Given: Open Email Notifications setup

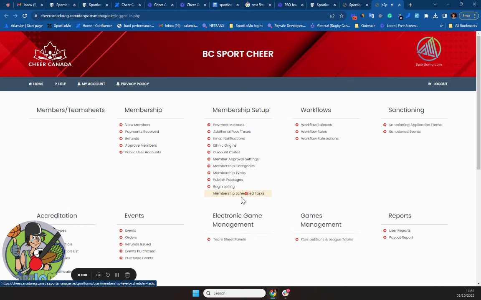Looking at the screenshot, I should pyautogui.click(x=229, y=138).
